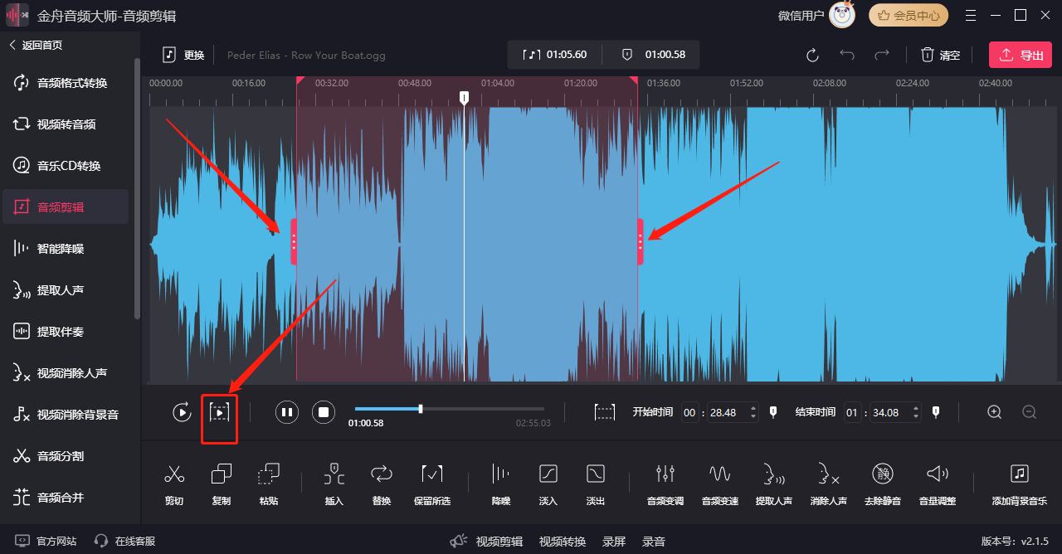This screenshot has width=1062, height=554.
Task: Click the 添加背景音乐 add background music icon
Action: (x=1019, y=474)
